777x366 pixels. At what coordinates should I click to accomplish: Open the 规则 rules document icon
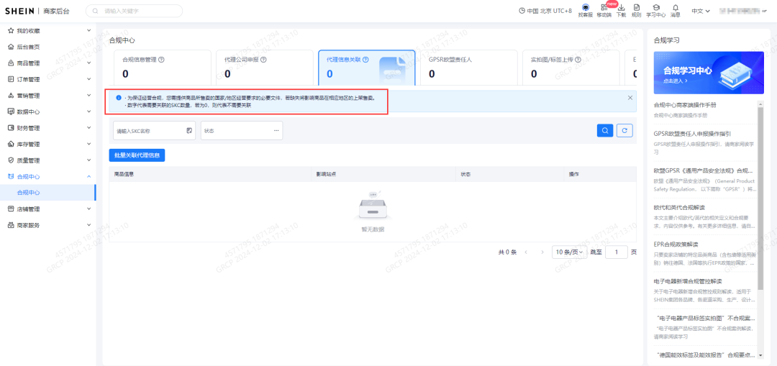[x=636, y=8]
